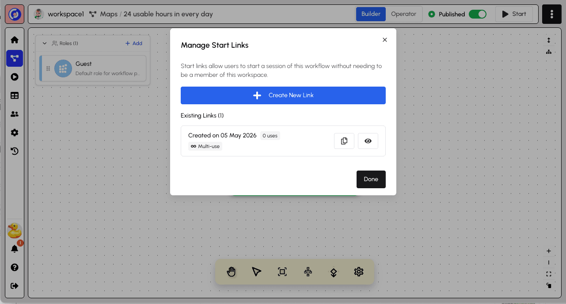The image size is (566, 304).
Task: Open the Members people icon in sidebar
Action: (x=15, y=114)
